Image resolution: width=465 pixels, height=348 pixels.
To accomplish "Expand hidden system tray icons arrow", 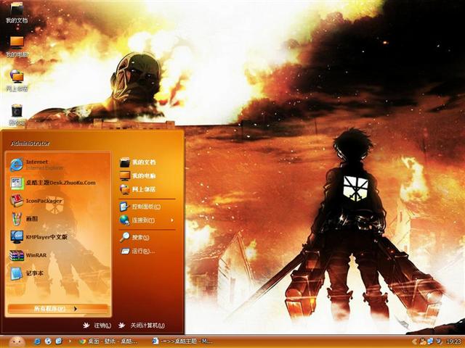I will [414, 341].
